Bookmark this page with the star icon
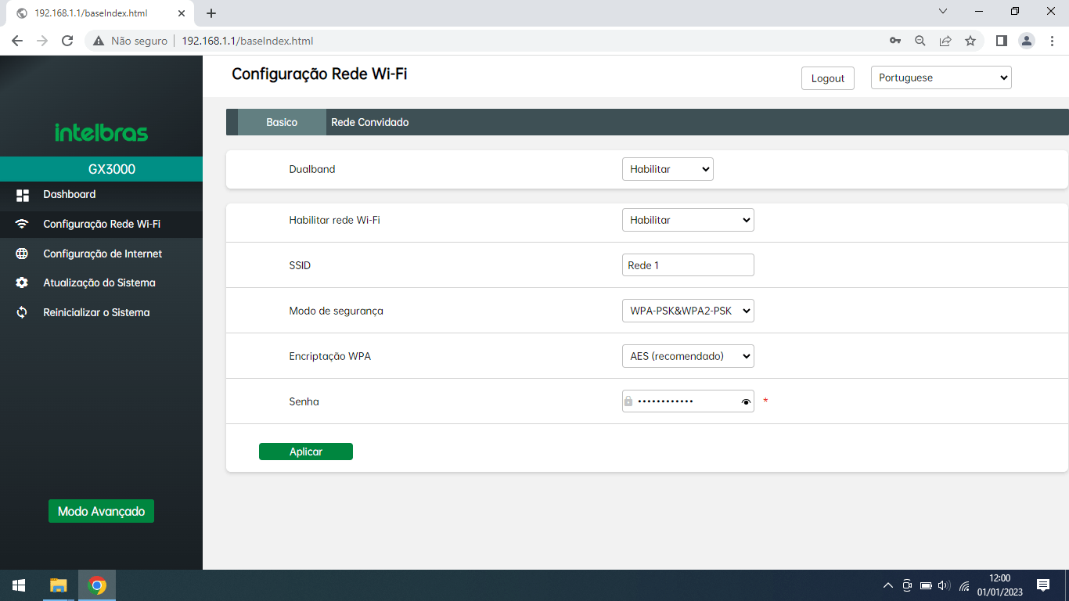 point(970,41)
